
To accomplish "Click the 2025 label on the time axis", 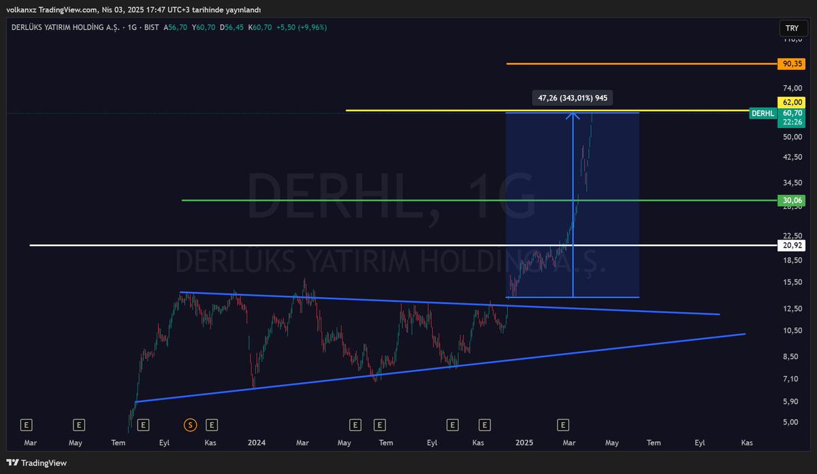I will (x=524, y=442).
